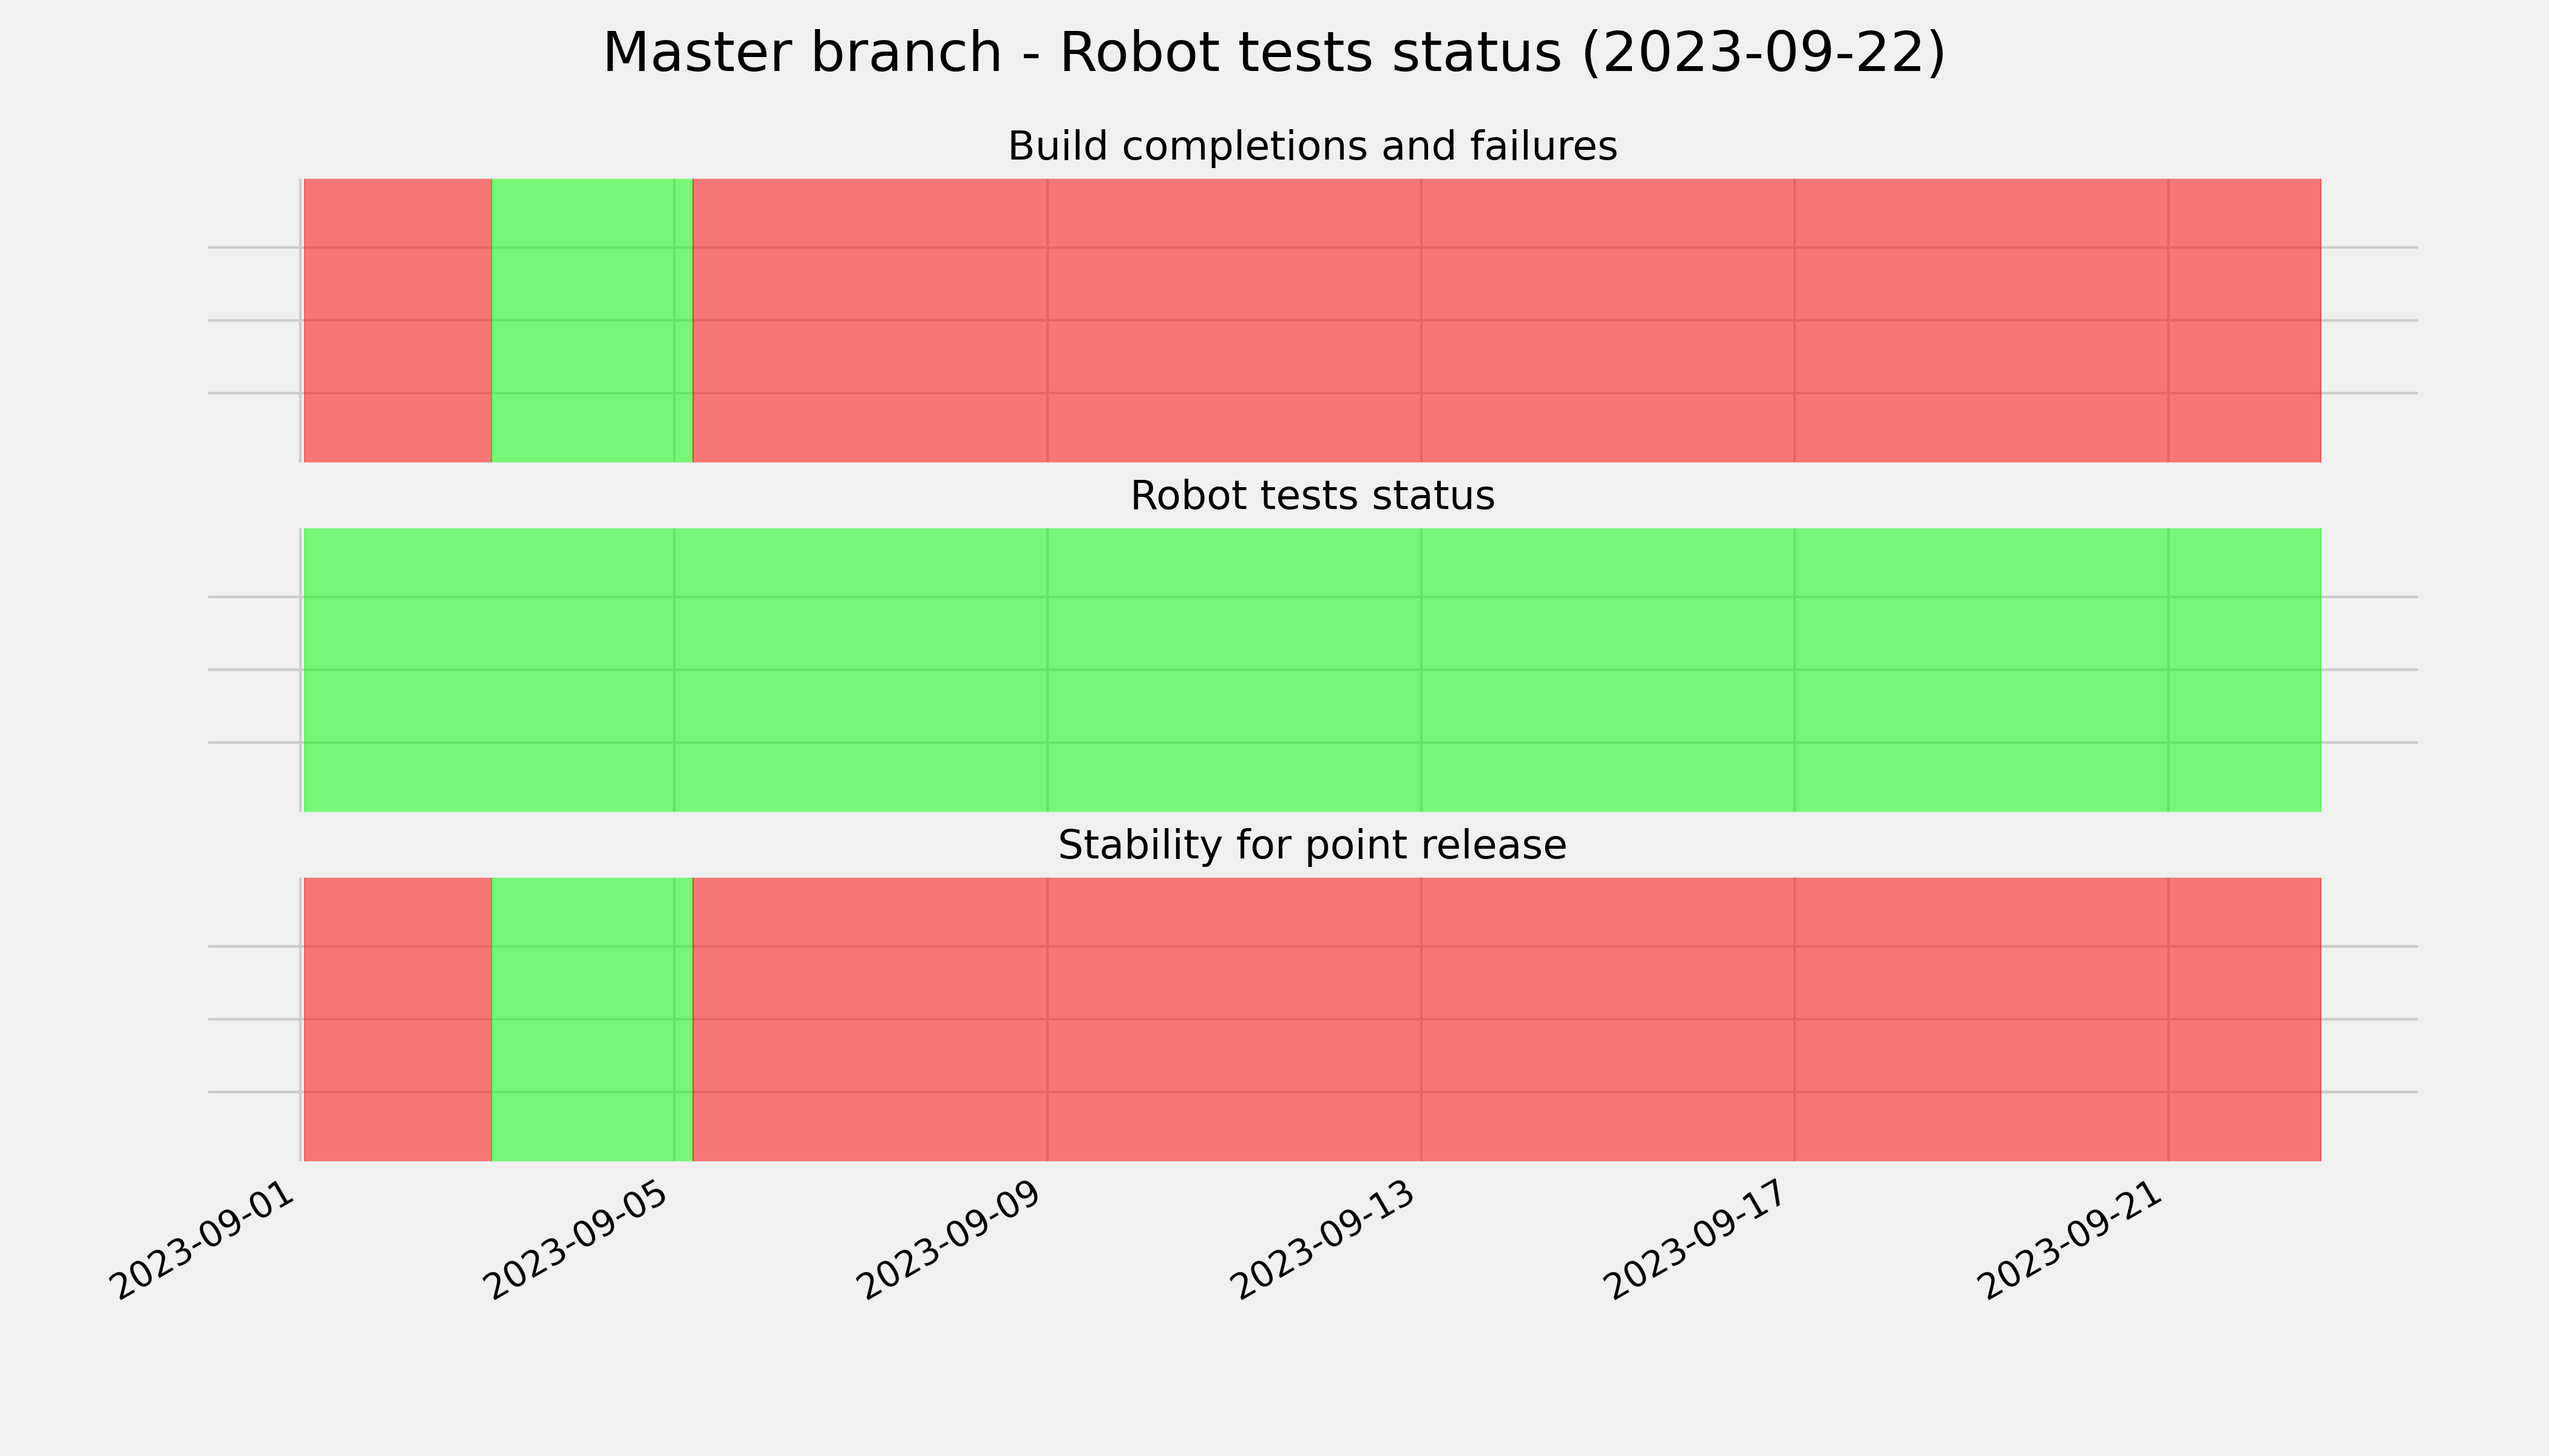Screen dimensions: 2549x1456
Task: Click the long red segment in build completions
Action: (1506, 320)
